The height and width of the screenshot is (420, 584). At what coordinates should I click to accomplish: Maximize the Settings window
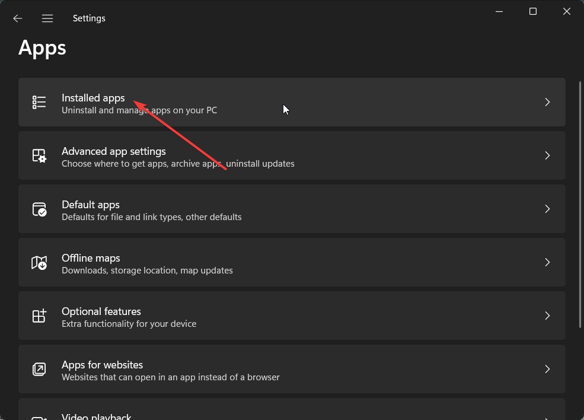(x=533, y=11)
